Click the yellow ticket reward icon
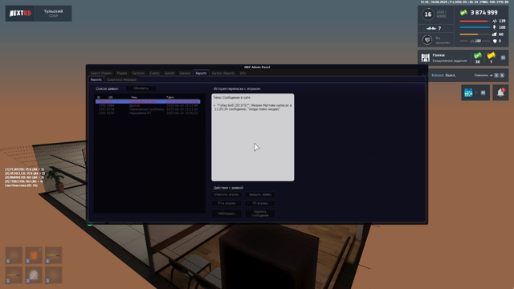Image resolution: width=514 pixels, height=289 pixels. click(491, 55)
